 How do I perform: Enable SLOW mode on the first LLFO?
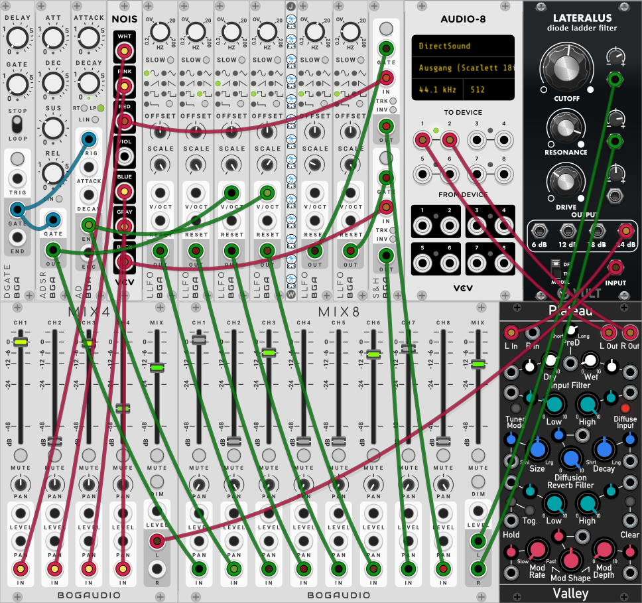[170, 60]
